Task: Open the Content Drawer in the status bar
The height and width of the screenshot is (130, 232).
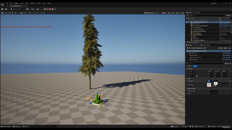Action: 6,126
